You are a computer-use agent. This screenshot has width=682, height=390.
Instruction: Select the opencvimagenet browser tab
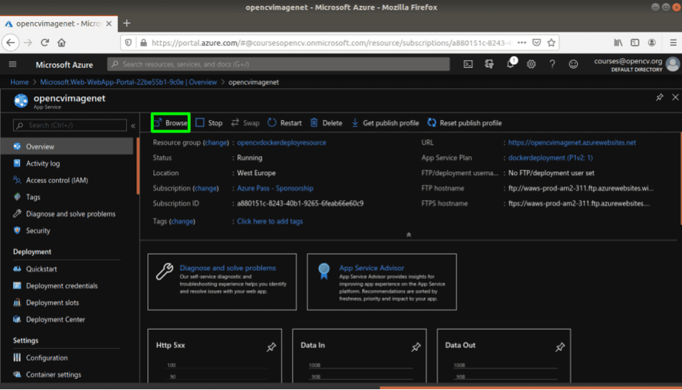click(x=58, y=24)
